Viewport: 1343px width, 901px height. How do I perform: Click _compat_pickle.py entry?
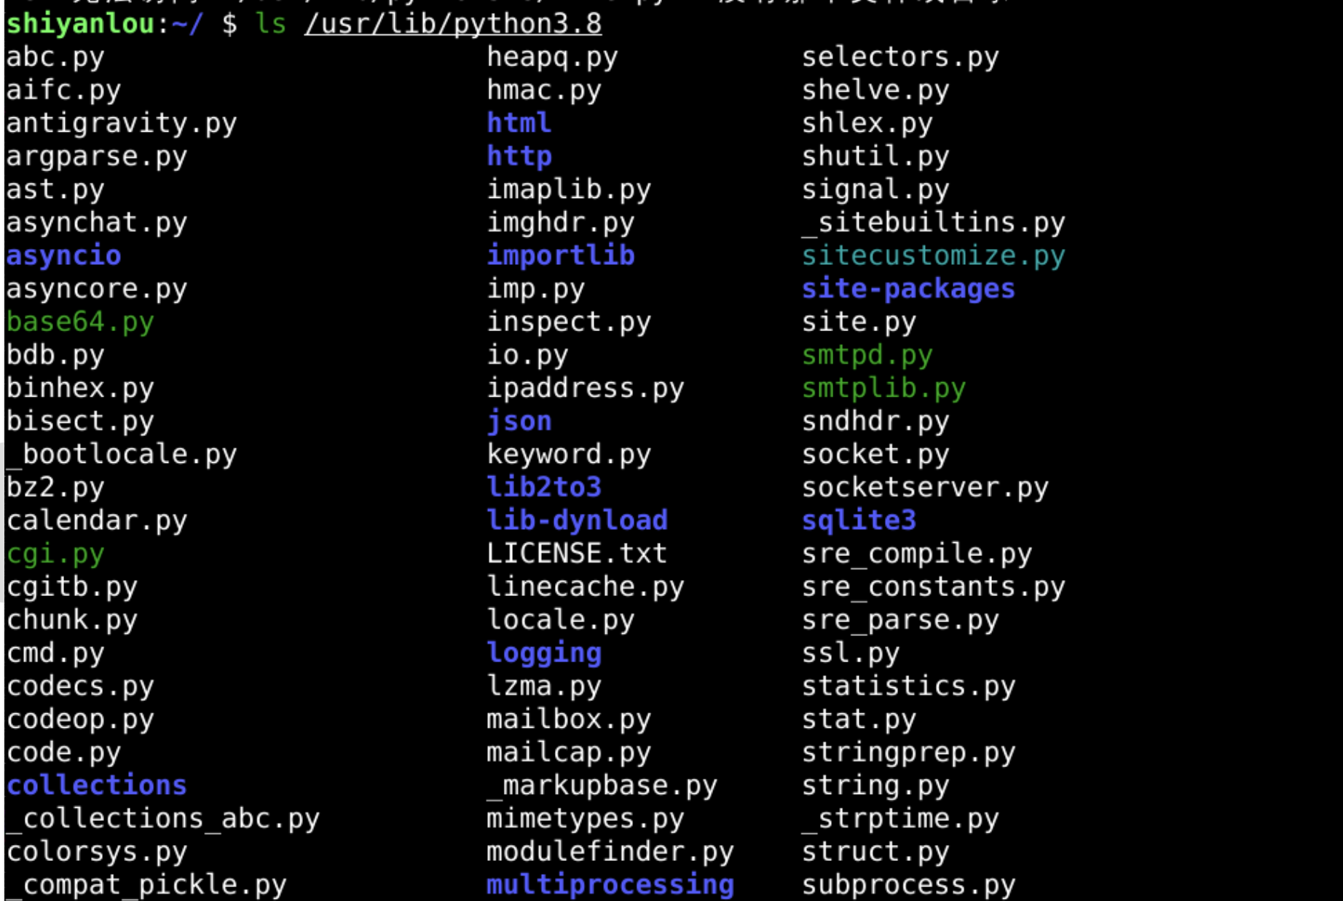[146, 885]
